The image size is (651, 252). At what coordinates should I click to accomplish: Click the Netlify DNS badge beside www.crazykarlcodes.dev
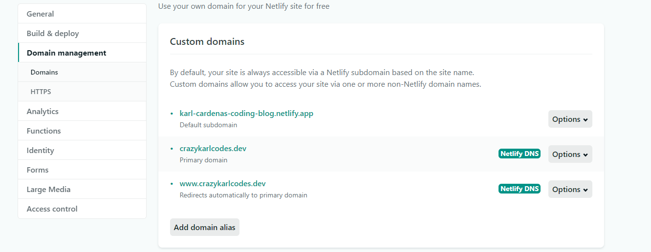[x=520, y=189]
